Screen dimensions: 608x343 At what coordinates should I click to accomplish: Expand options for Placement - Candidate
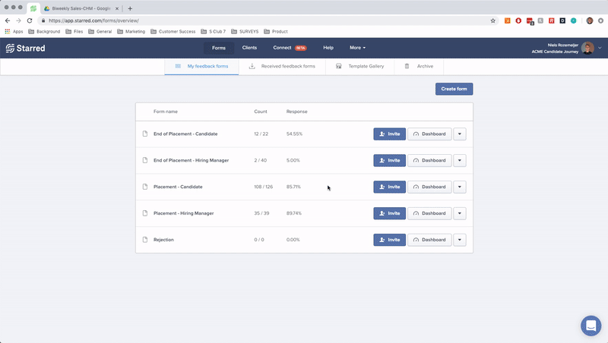460,187
